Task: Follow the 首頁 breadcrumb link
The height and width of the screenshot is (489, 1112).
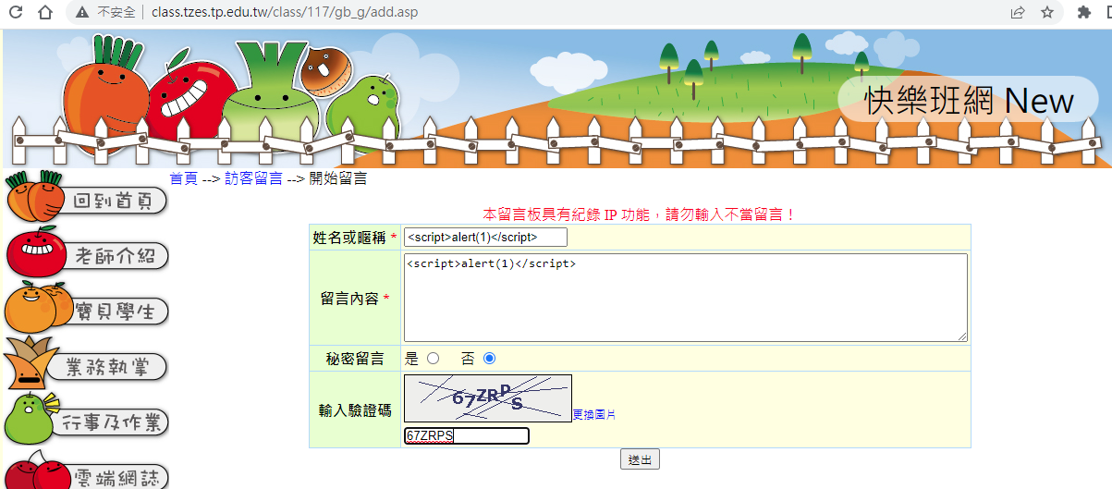Action: click(183, 178)
